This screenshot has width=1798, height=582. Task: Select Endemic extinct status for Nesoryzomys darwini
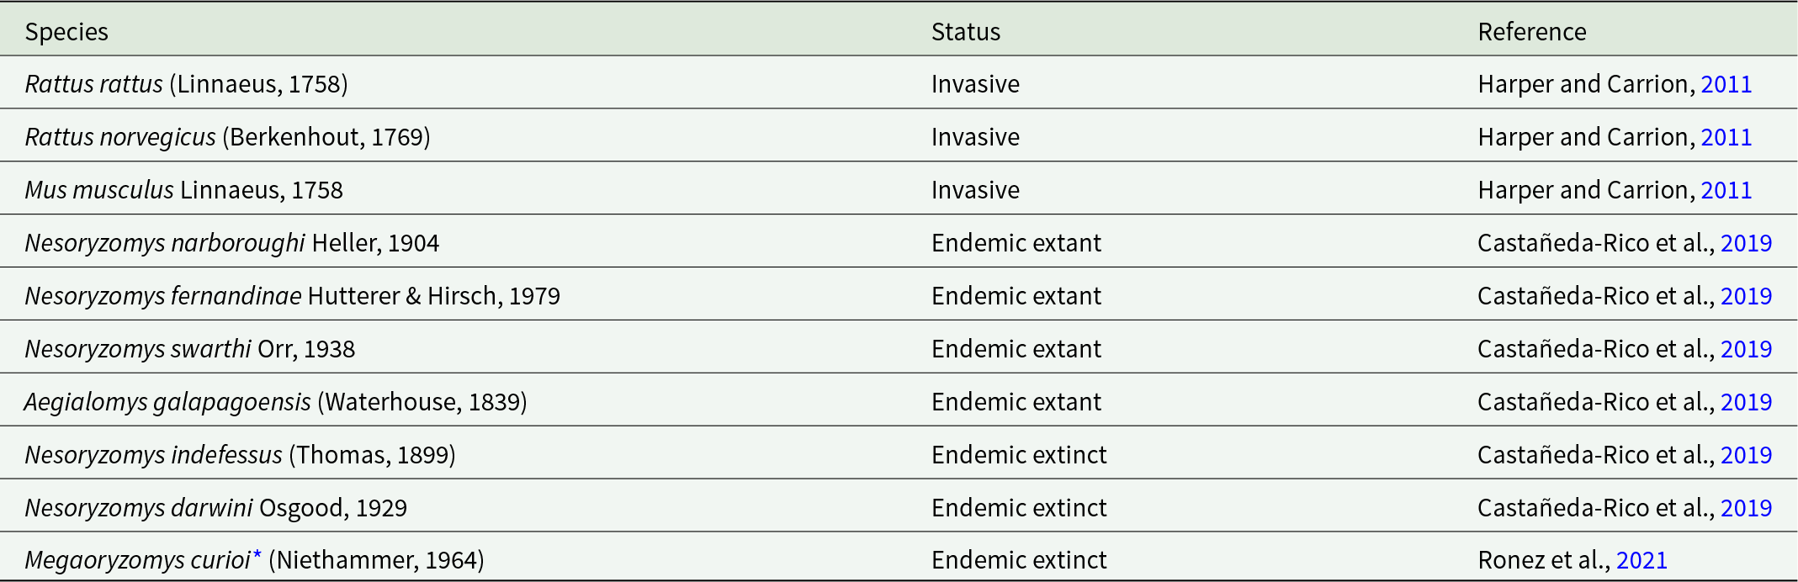coord(1019,508)
